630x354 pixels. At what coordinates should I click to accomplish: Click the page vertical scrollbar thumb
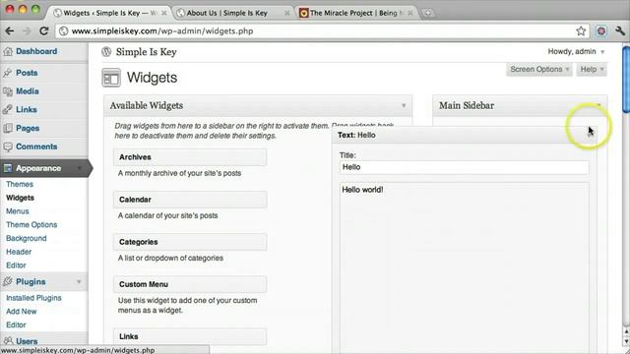626,80
